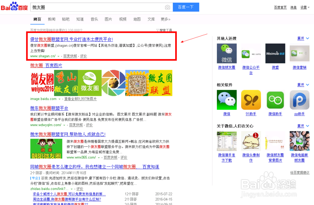This screenshot has width=314, height=205.
Task: Click the 搜索工具 filter icon
Action: tap(158, 30)
